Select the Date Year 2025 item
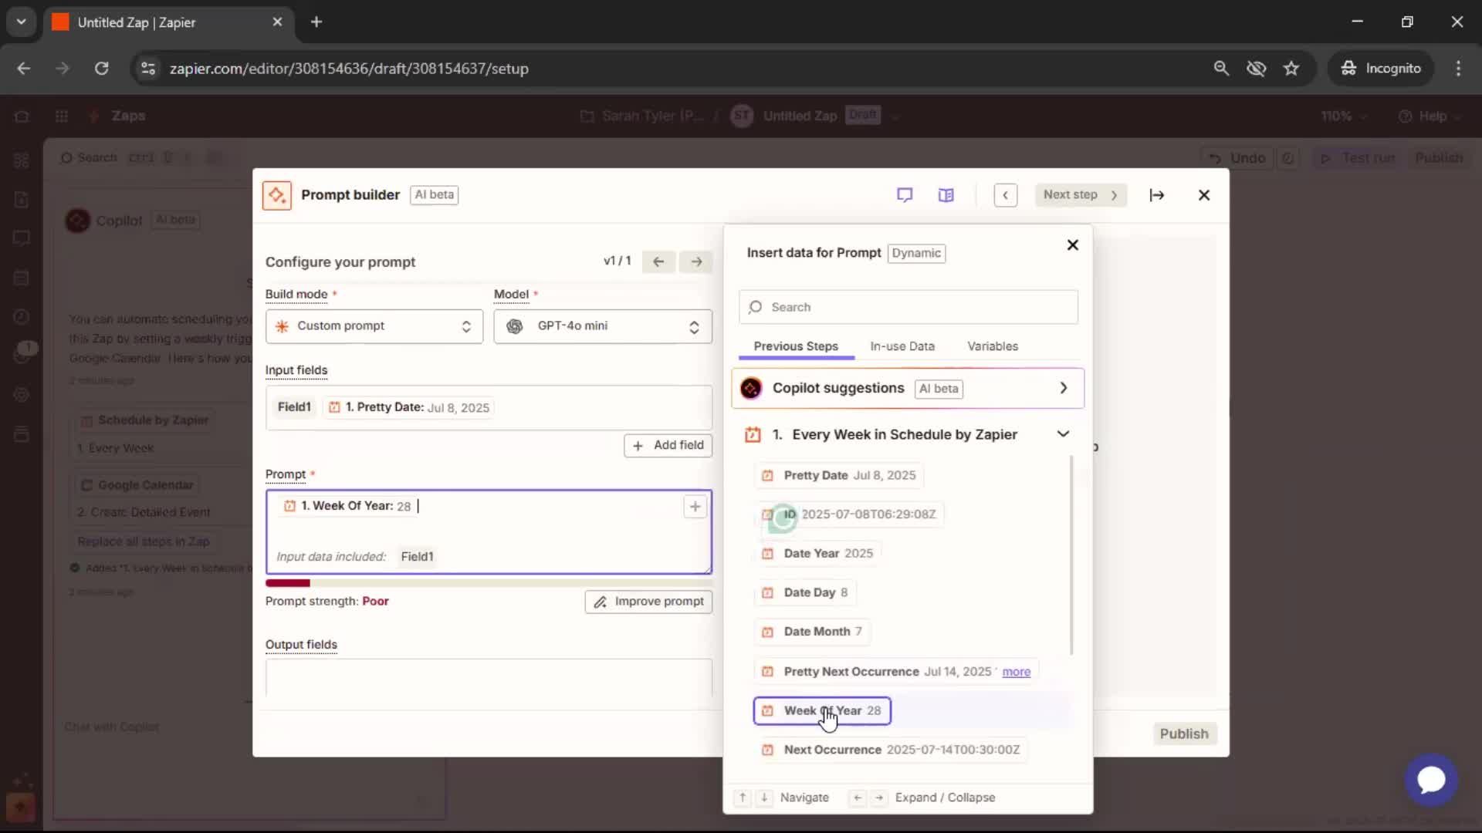 click(x=817, y=554)
